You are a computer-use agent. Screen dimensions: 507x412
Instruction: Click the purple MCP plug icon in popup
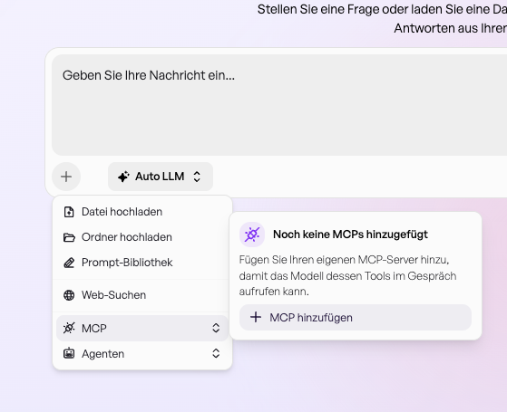(x=252, y=235)
